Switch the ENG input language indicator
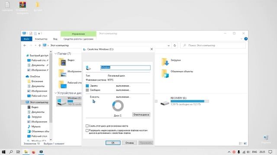277x155 pixels. click(x=254, y=152)
